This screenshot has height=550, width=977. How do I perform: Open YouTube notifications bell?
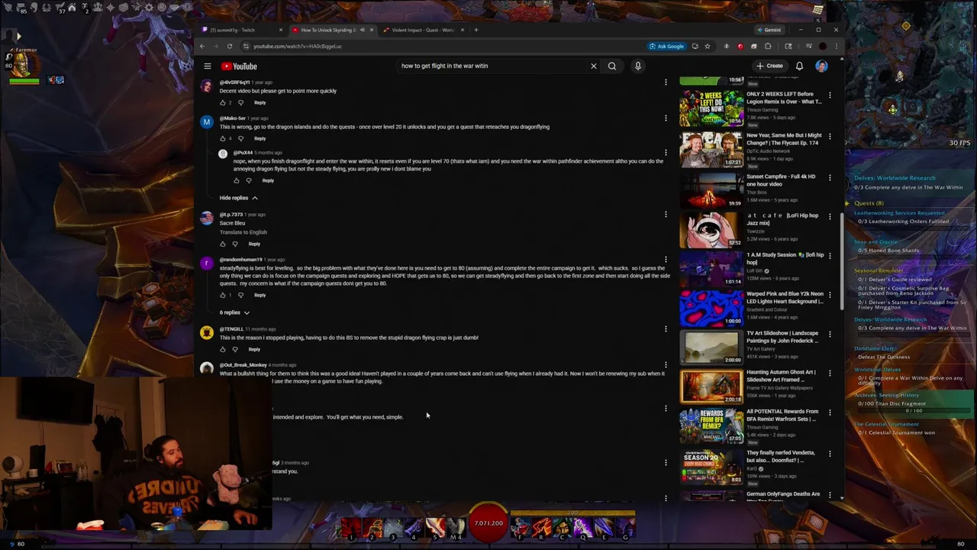click(799, 66)
